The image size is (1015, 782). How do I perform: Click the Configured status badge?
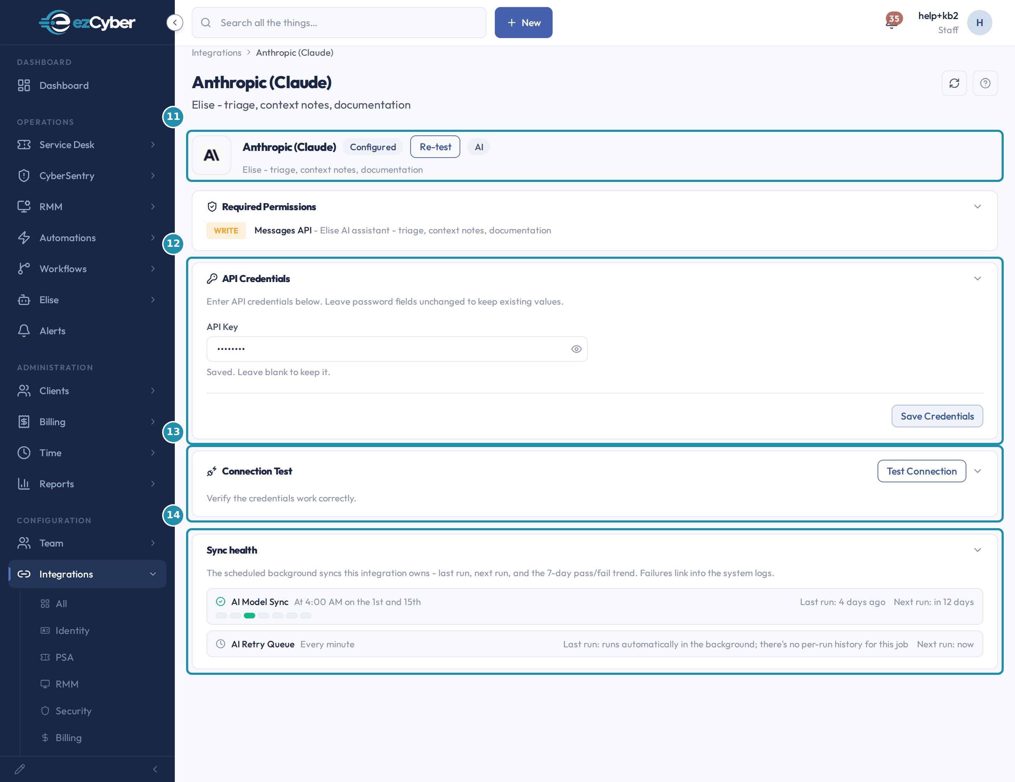tap(373, 147)
